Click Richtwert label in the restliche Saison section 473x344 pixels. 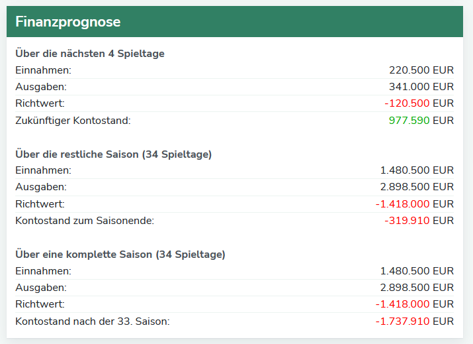click(x=40, y=204)
